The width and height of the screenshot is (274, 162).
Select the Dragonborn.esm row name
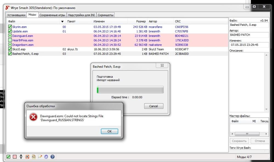coord(23,45)
